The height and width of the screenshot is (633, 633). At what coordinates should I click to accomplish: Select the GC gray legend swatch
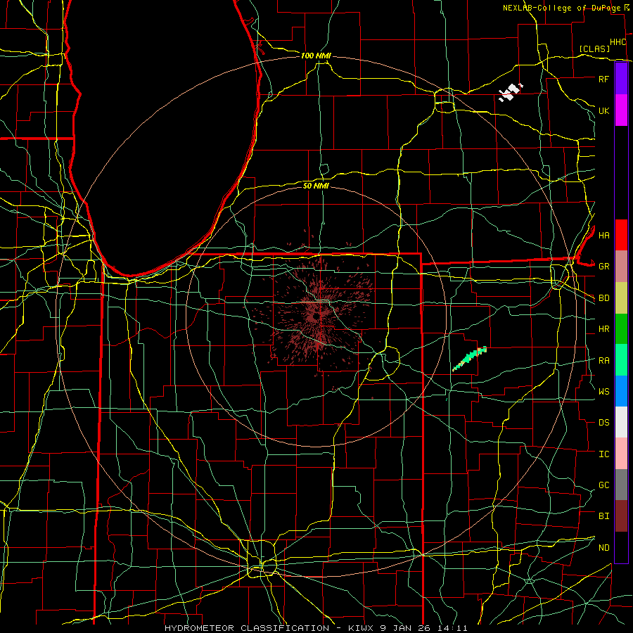click(621, 485)
